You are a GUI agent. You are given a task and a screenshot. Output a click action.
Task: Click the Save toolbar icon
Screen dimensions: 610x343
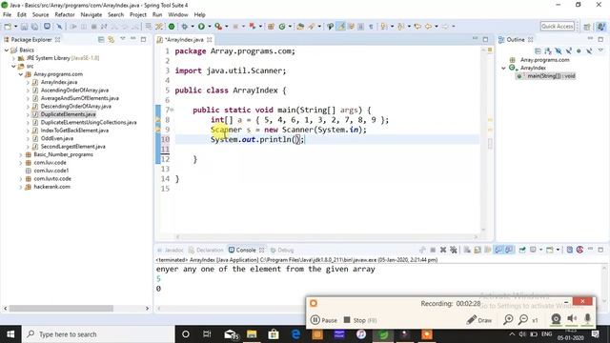[x=24, y=27]
